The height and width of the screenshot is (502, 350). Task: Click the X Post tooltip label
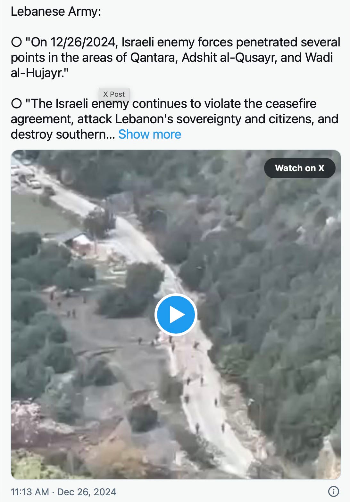pyautogui.click(x=114, y=94)
